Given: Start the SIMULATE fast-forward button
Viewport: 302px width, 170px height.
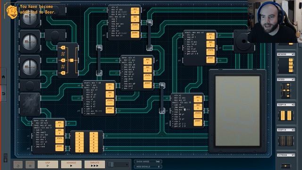Looking at the screenshot, I should point(94,164).
